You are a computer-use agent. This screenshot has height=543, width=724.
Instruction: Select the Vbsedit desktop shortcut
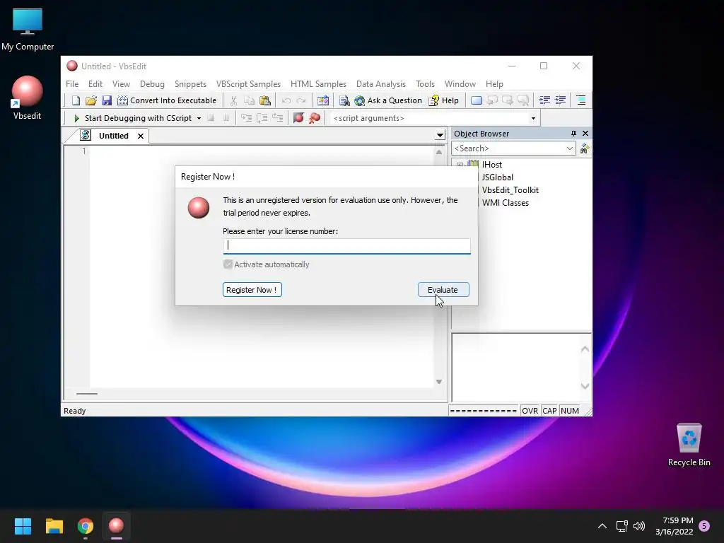click(27, 98)
